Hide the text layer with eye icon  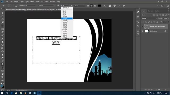tap(143, 26)
